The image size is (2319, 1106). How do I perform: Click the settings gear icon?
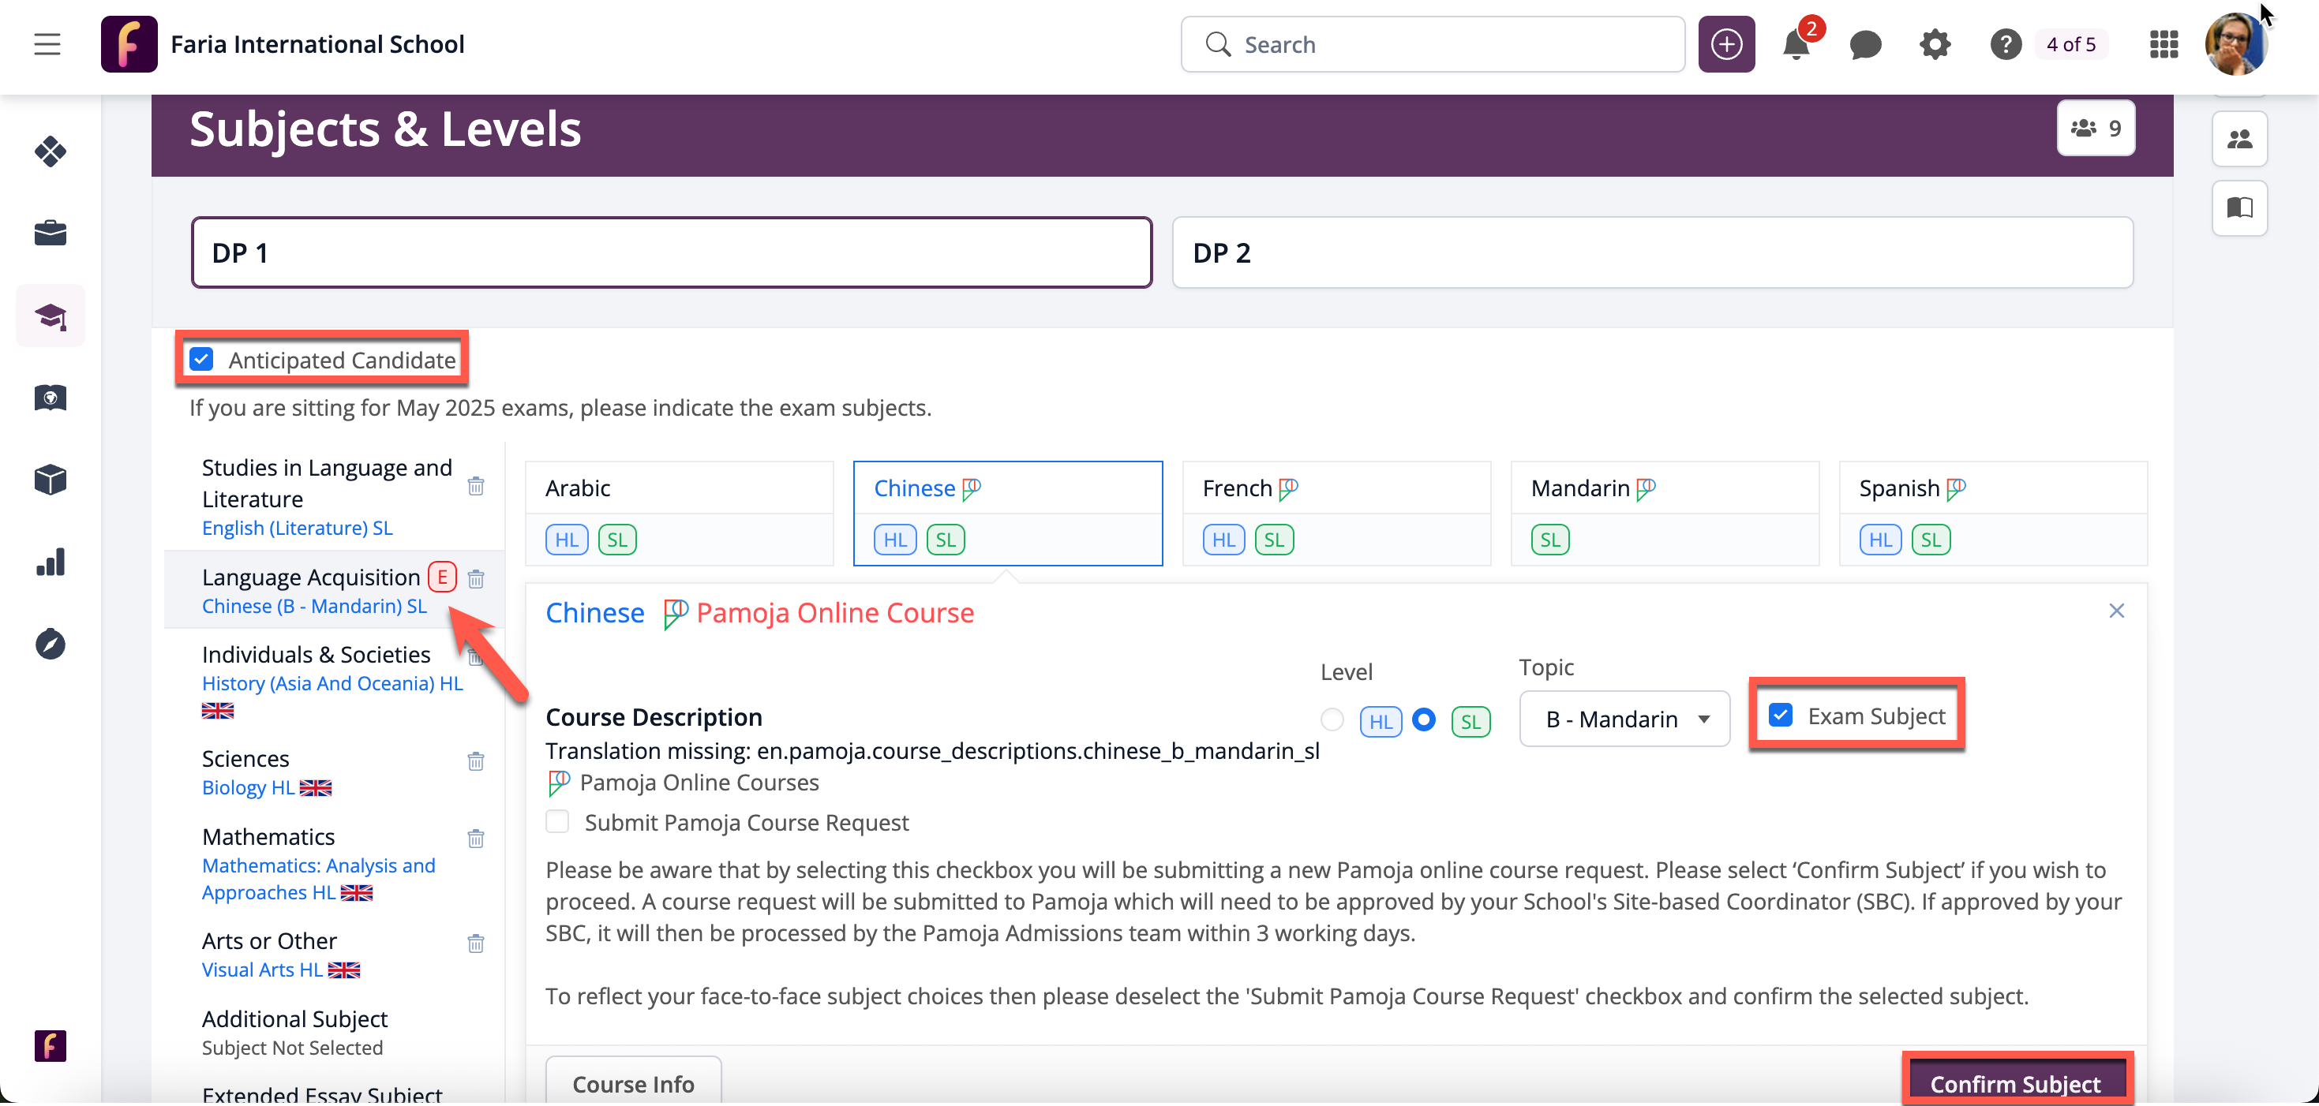coord(1934,45)
